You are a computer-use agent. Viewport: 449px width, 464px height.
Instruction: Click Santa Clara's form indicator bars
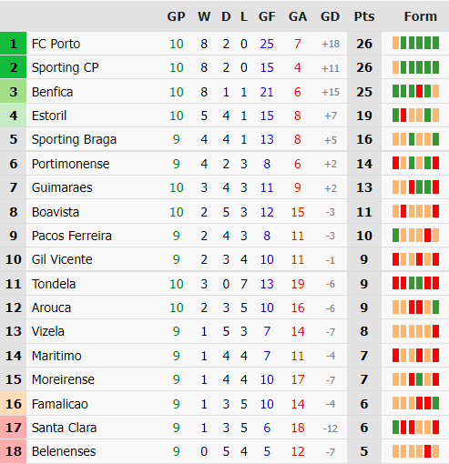coord(415,427)
